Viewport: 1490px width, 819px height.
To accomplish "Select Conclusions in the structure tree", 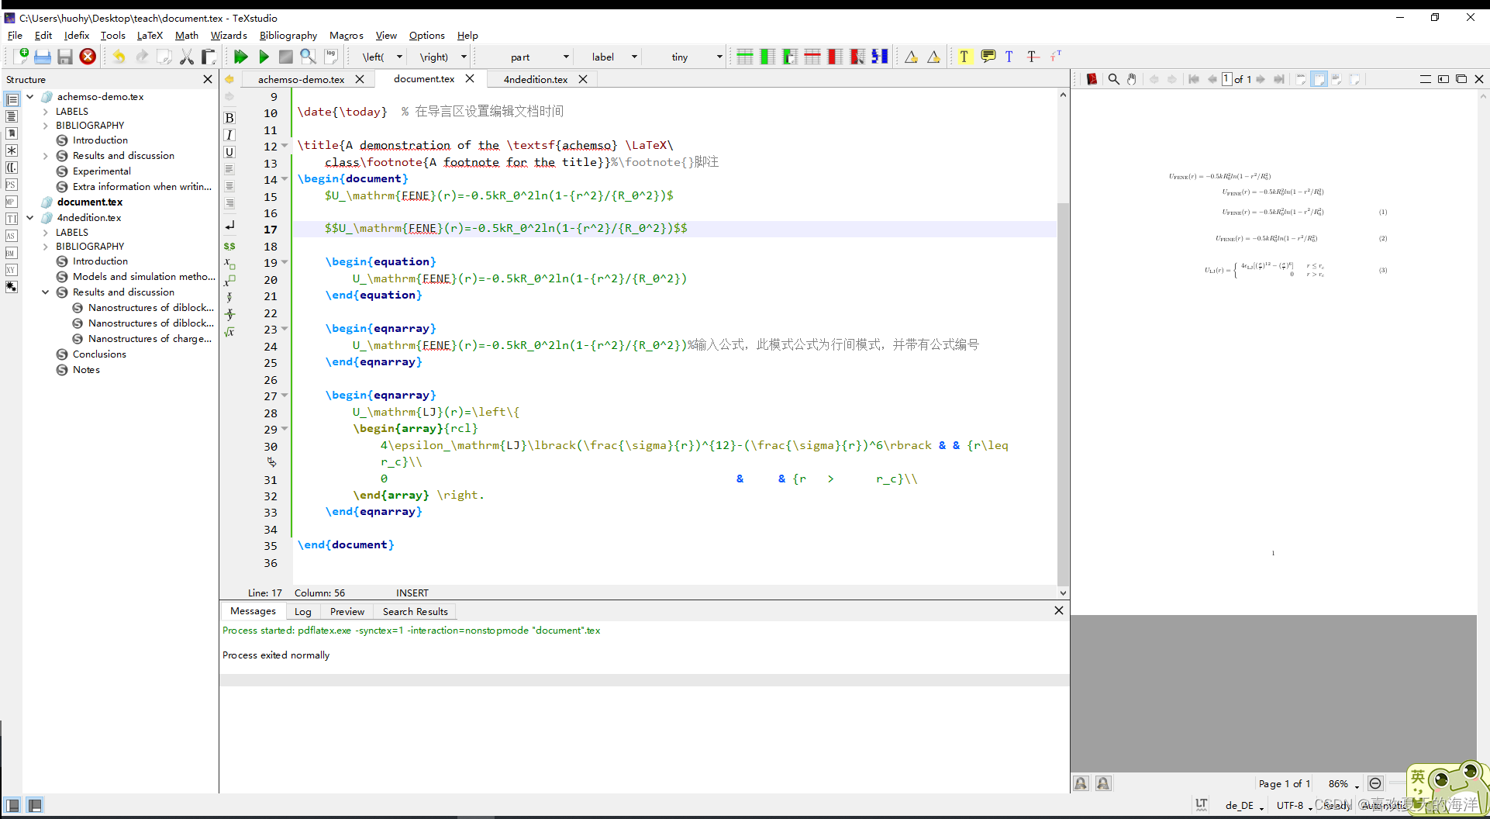I will click(x=99, y=354).
